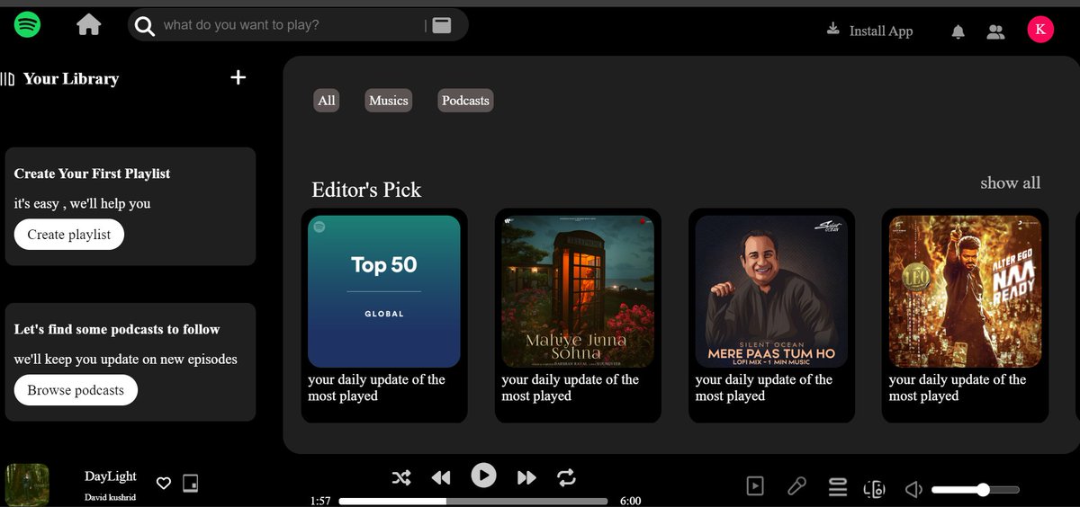Viewport: 1080px width, 507px height.
Task: Select the All filter tab
Action: [x=327, y=101]
